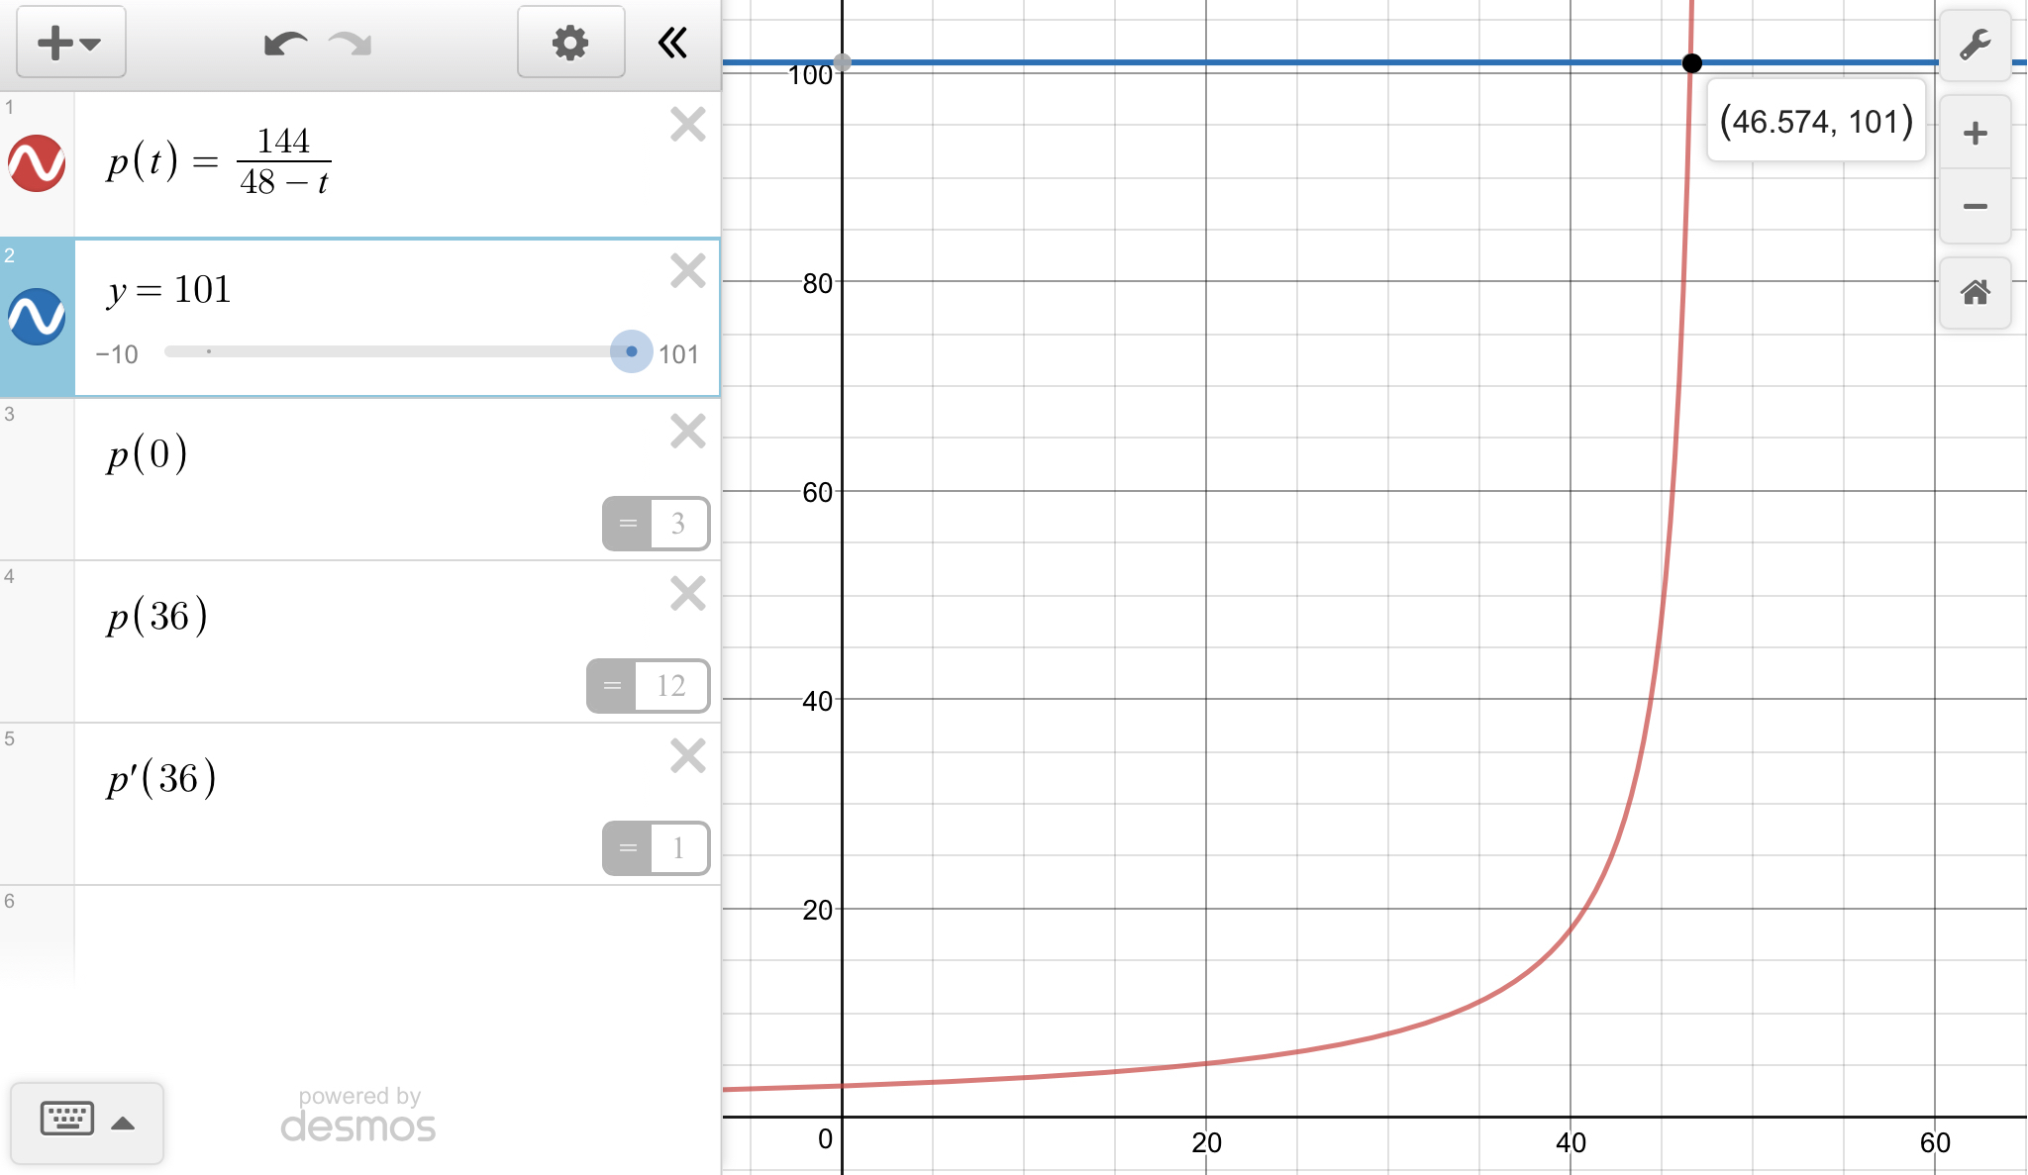Click the slider upper limit 101
Image resolution: width=2028 pixels, height=1175 pixels.
(678, 354)
